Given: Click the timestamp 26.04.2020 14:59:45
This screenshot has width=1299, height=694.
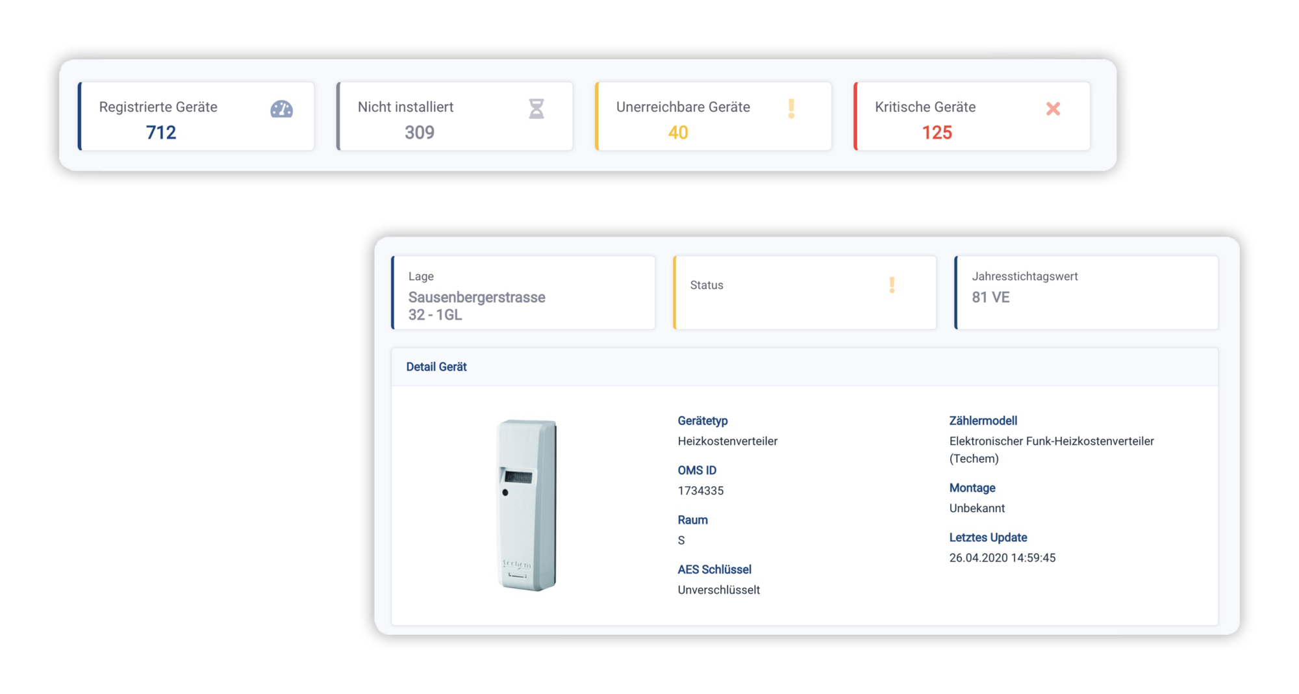Looking at the screenshot, I should (x=1002, y=558).
